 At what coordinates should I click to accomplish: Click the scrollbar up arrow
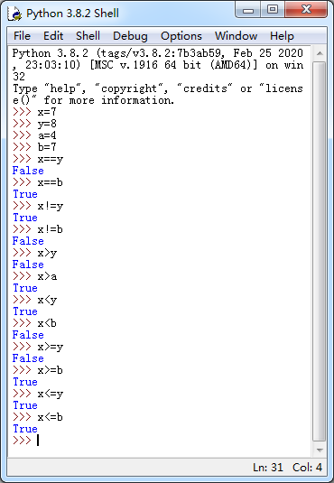pos(320,53)
